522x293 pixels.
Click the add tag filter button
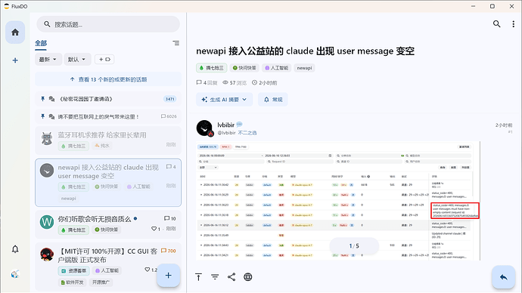coord(104,60)
